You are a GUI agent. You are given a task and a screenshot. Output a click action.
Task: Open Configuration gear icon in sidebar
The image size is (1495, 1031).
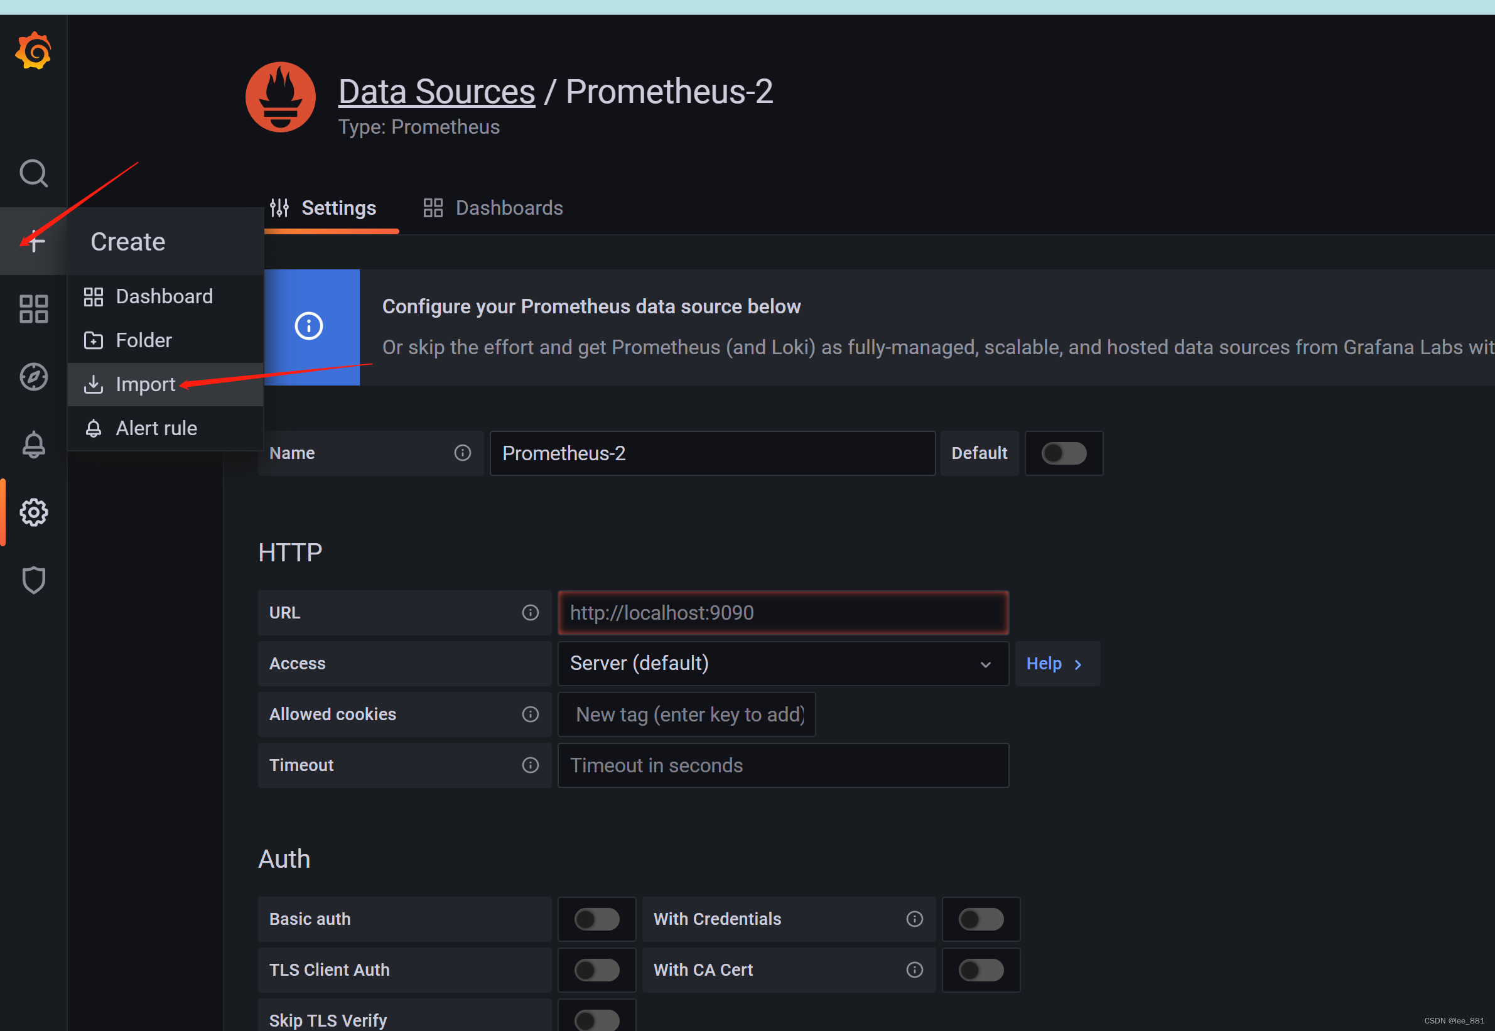tap(33, 512)
